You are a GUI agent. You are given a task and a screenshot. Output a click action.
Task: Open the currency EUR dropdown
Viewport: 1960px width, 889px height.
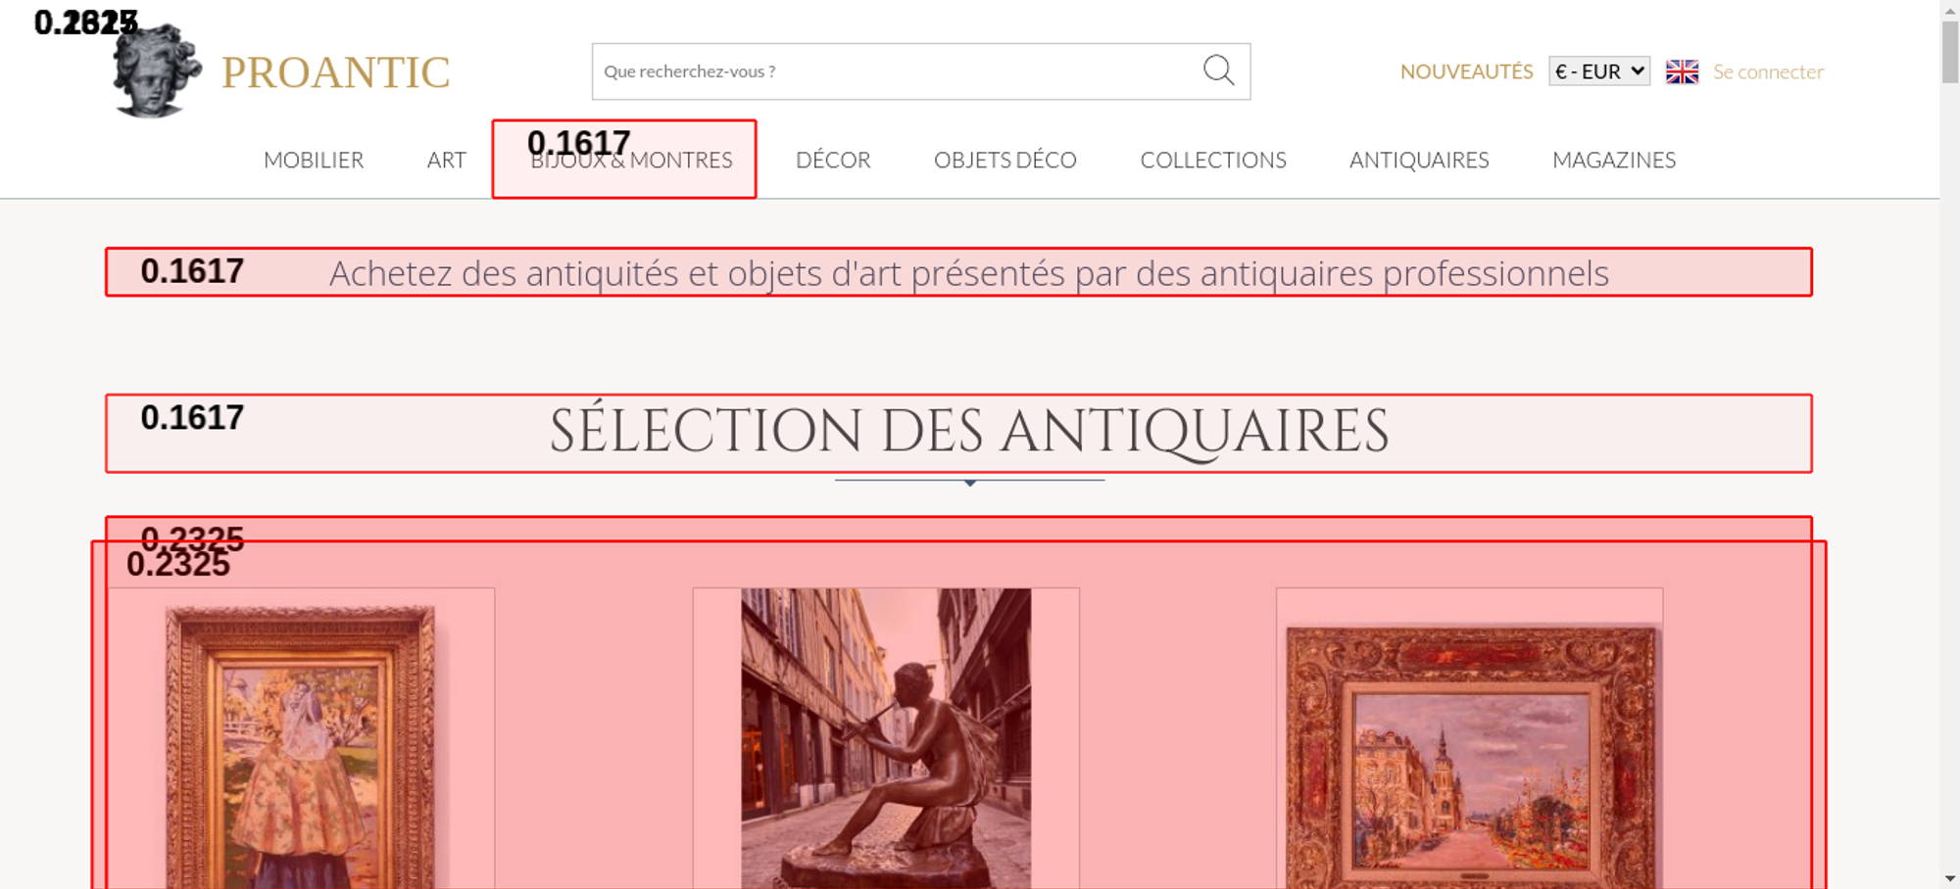pos(1598,71)
